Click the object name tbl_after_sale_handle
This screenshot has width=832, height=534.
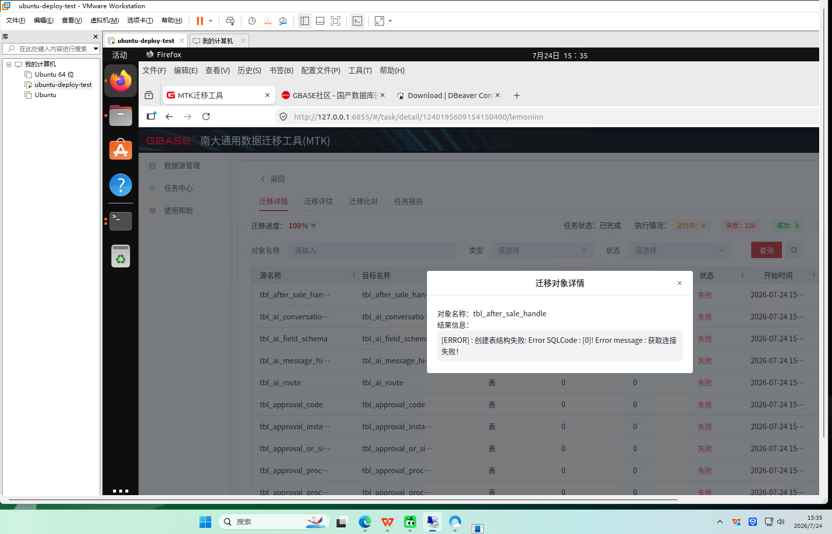point(510,314)
